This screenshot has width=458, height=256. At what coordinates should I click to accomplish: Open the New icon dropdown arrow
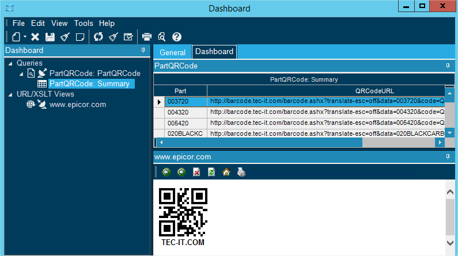point(25,37)
